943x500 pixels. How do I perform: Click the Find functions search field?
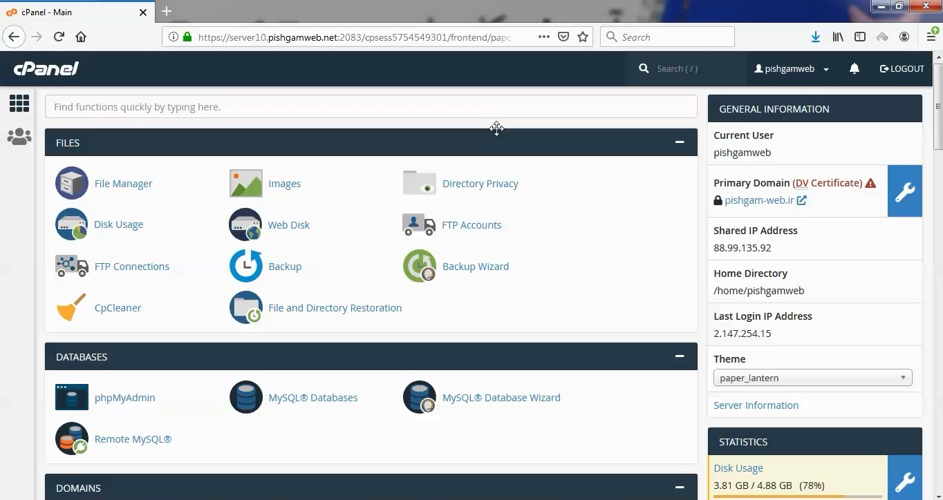pos(371,106)
